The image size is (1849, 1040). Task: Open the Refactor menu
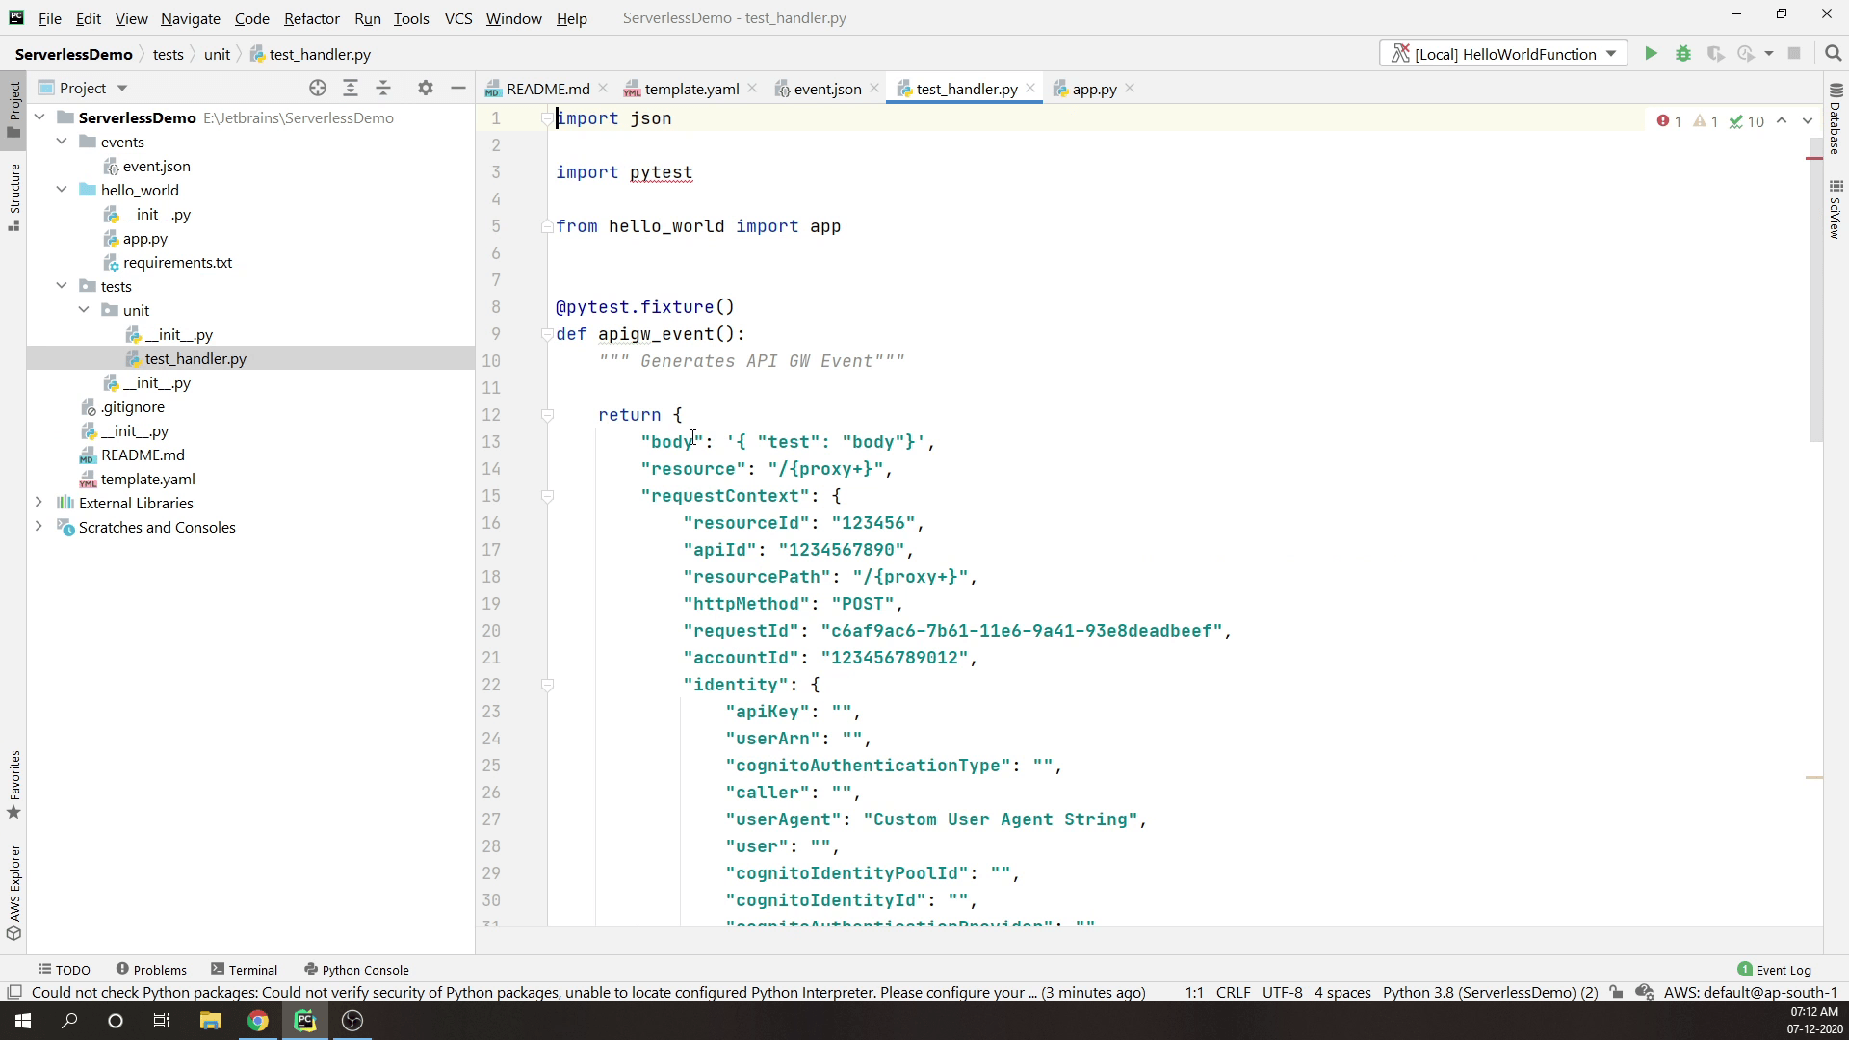[x=311, y=18]
